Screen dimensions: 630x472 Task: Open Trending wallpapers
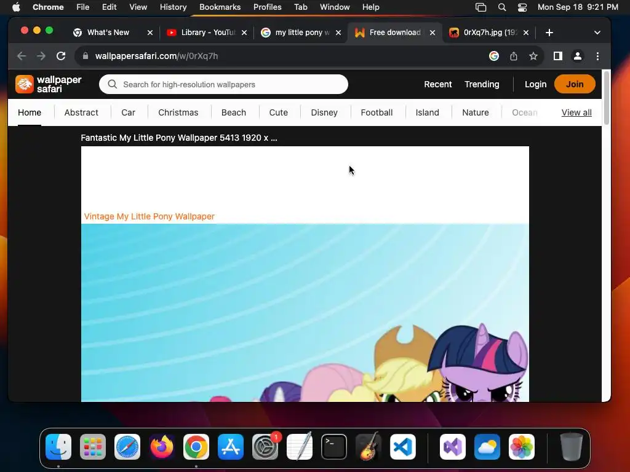pyautogui.click(x=482, y=84)
